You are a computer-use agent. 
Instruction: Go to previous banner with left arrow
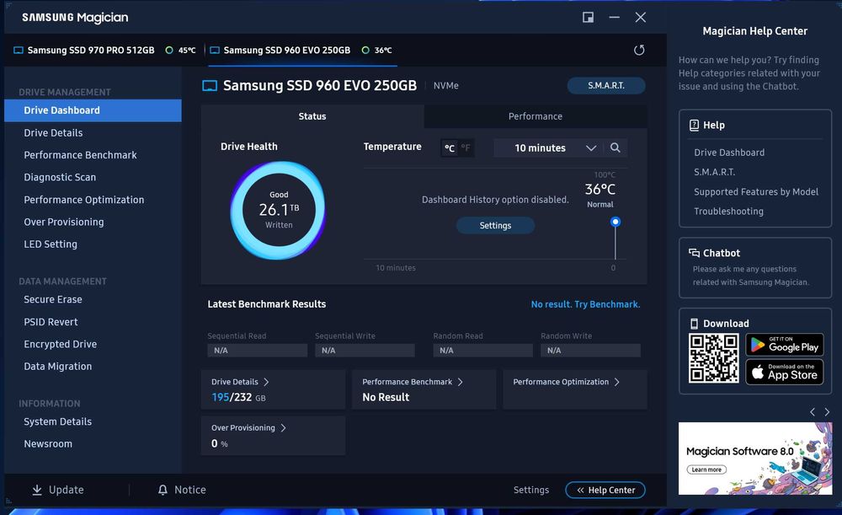[x=813, y=412]
